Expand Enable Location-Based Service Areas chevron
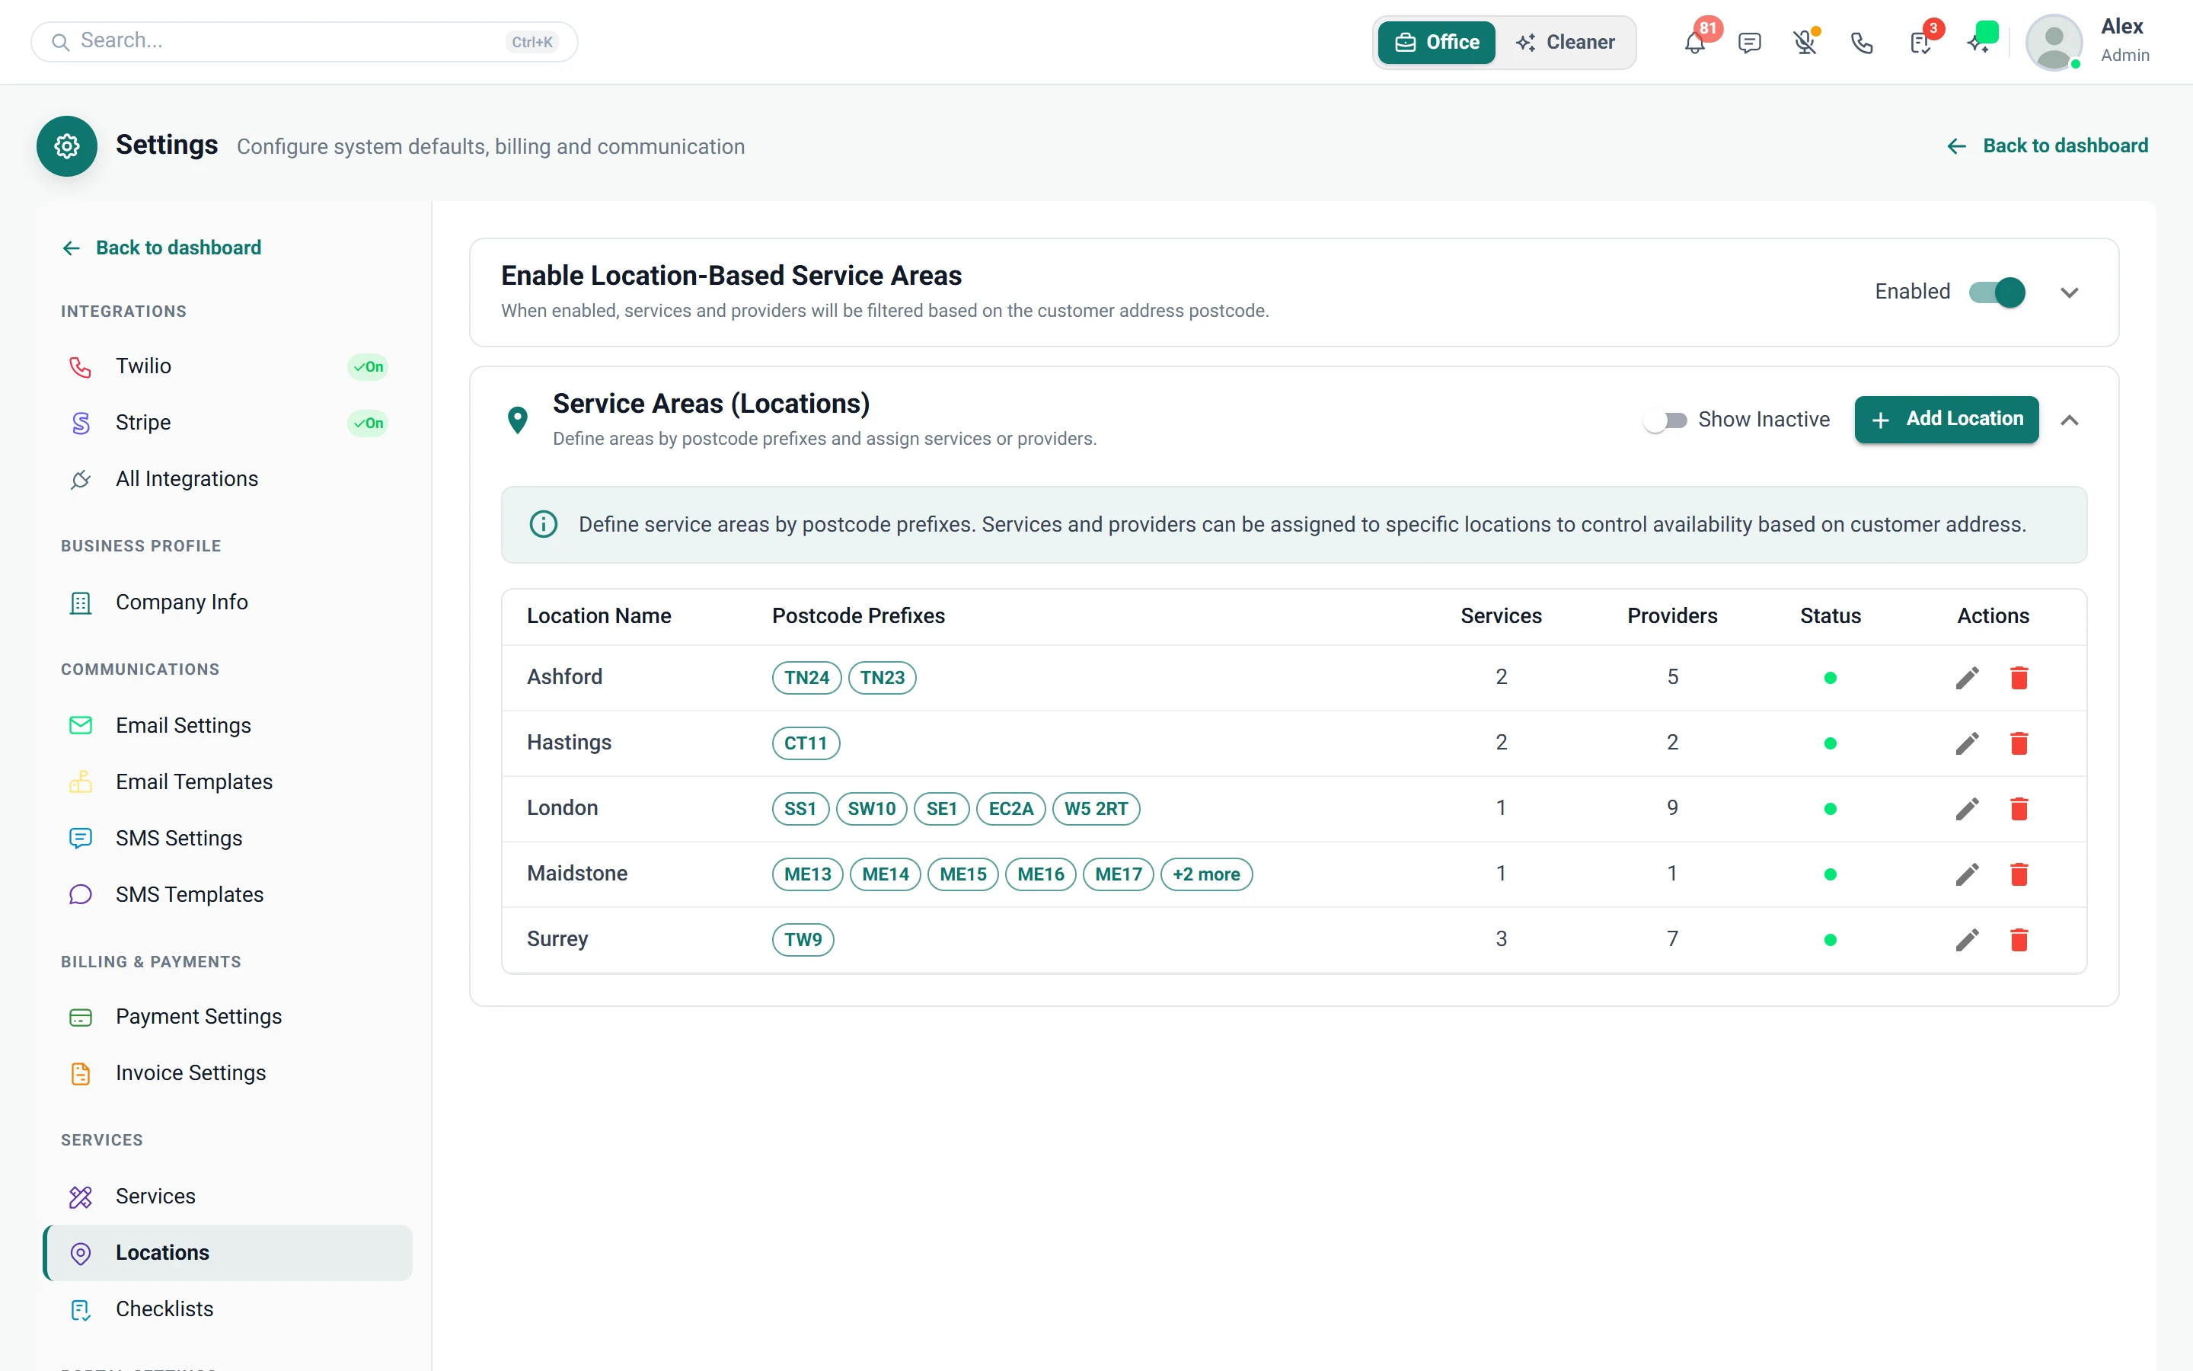The width and height of the screenshot is (2193, 1371). pos(2069,292)
